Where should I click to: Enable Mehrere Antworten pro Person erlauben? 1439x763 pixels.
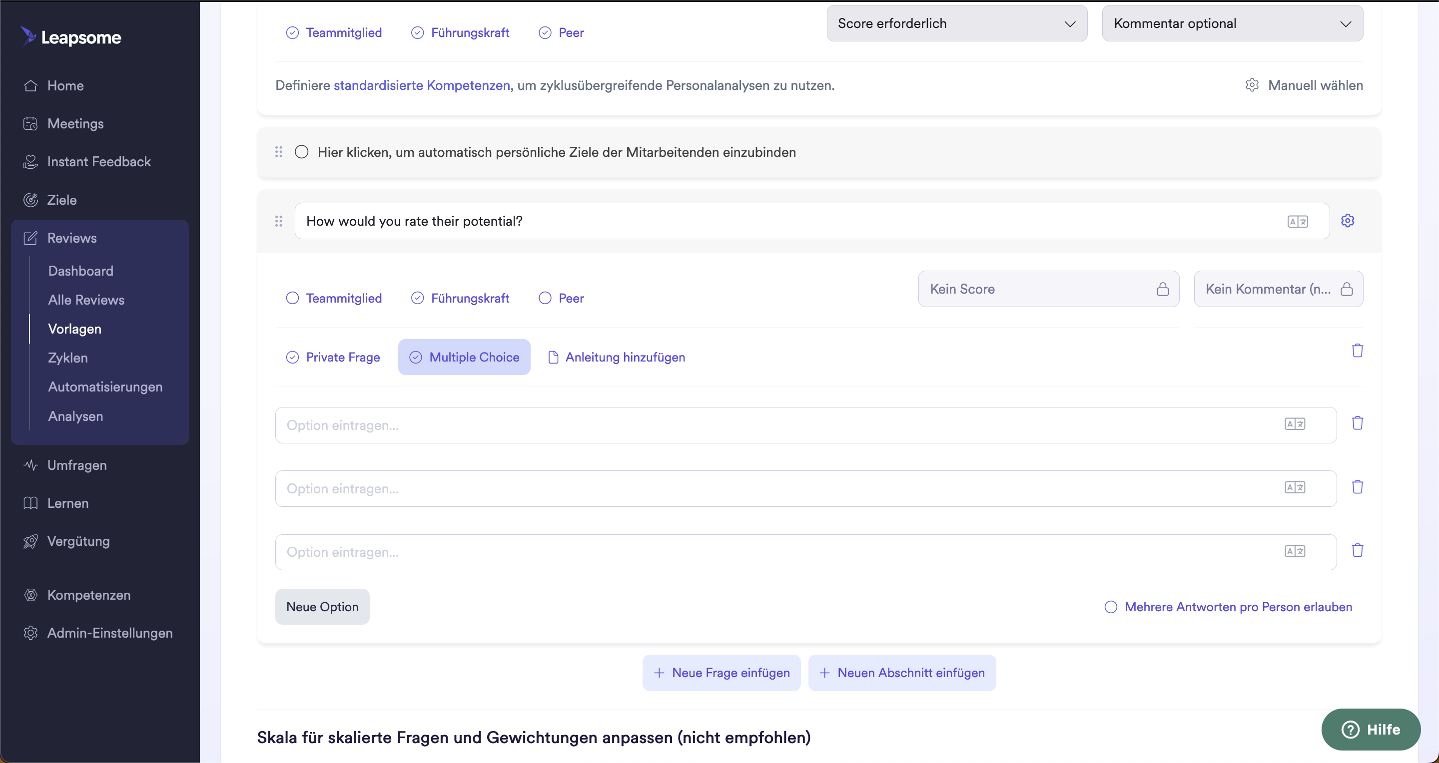click(x=1228, y=607)
